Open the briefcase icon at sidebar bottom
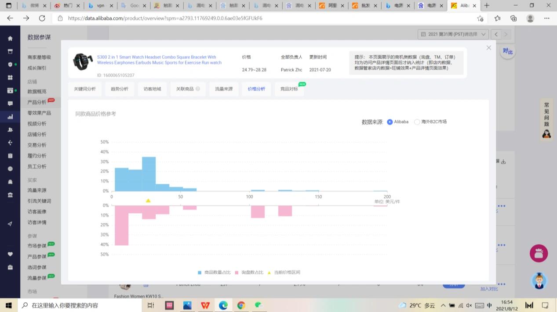557x312 pixels. pos(10,267)
